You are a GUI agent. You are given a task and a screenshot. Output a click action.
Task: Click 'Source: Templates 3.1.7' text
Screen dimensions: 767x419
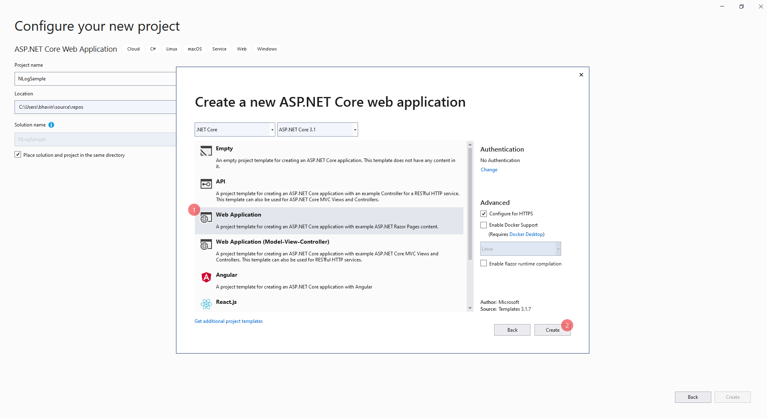[x=505, y=309]
